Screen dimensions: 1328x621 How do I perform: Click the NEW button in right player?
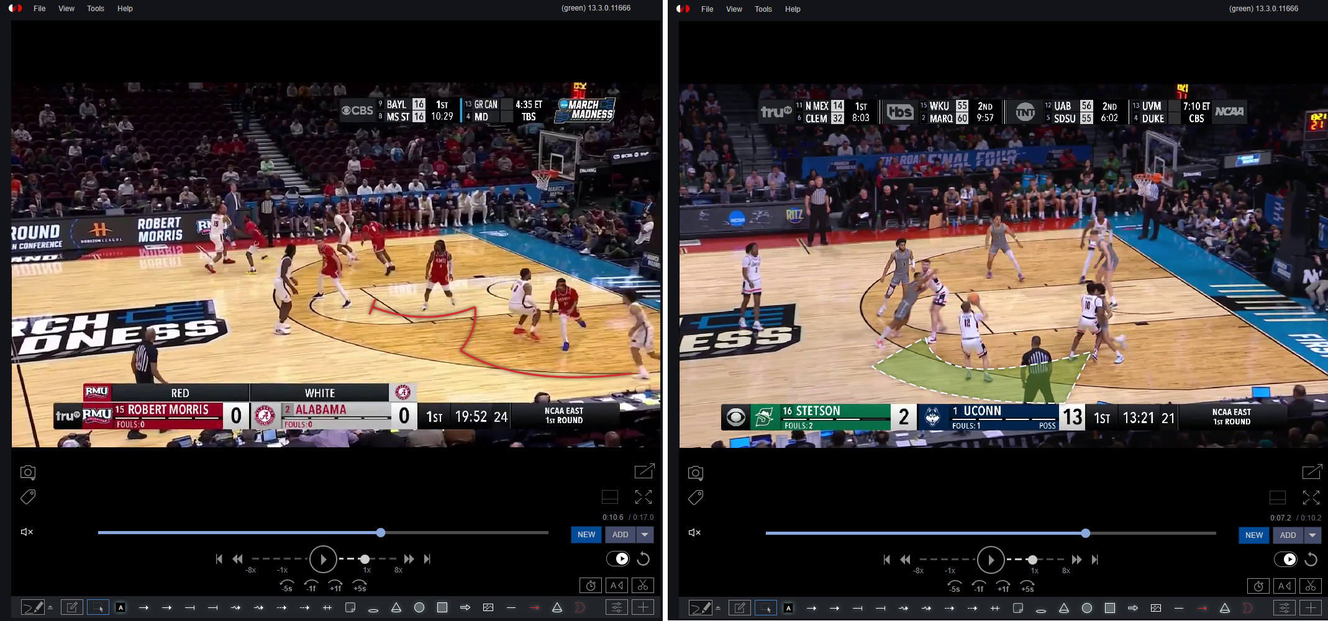(1254, 535)
